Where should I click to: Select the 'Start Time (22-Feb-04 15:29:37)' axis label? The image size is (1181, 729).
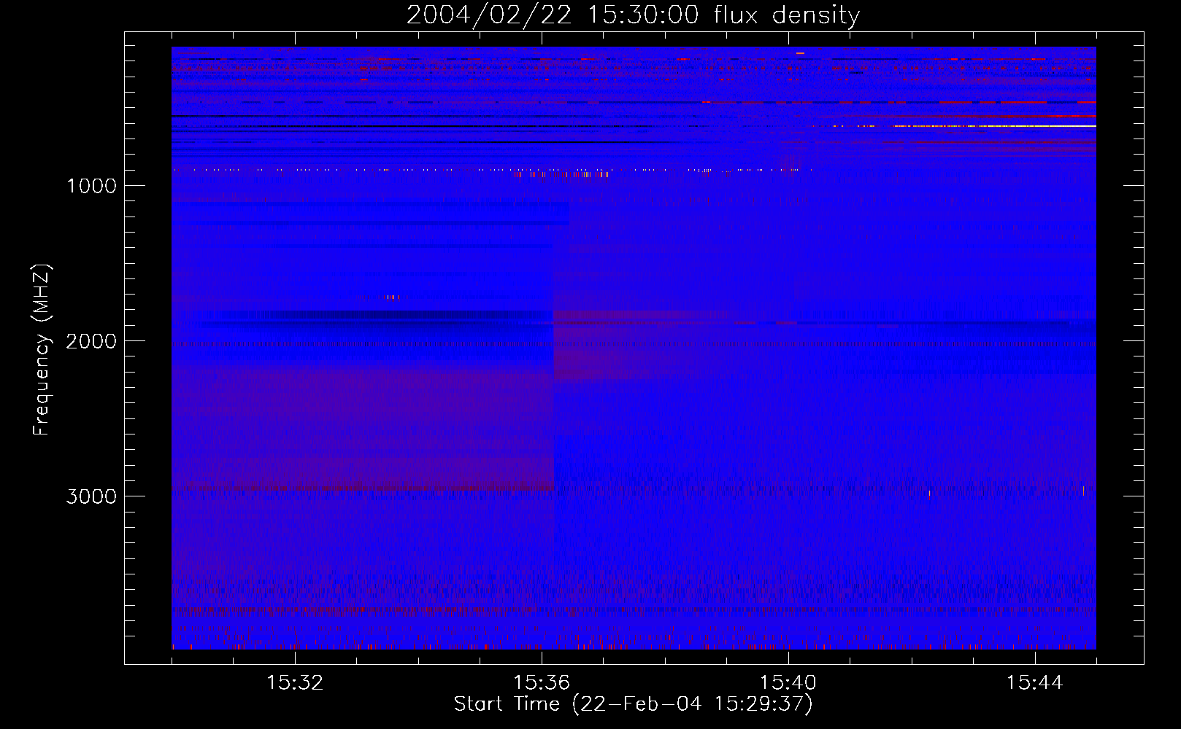pyautogui.click(x=633, y=704)
